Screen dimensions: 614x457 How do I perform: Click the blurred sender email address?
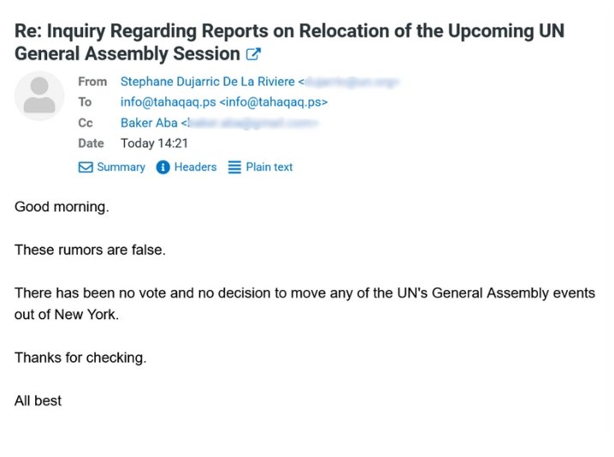point(352,81)
